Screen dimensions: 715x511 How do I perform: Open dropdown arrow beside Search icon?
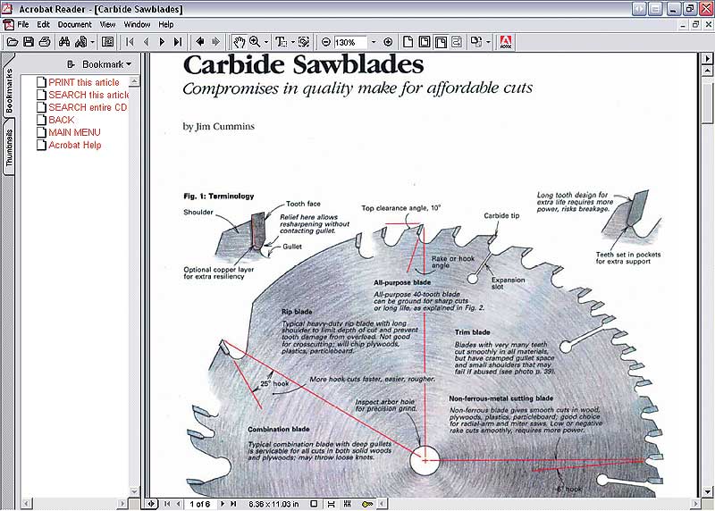coord(93,42)
